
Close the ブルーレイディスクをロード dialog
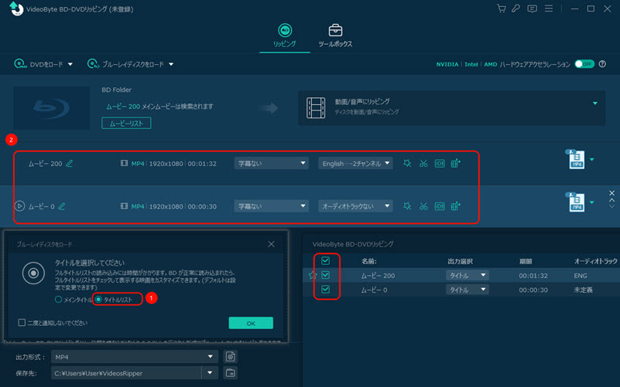point(271,244)
